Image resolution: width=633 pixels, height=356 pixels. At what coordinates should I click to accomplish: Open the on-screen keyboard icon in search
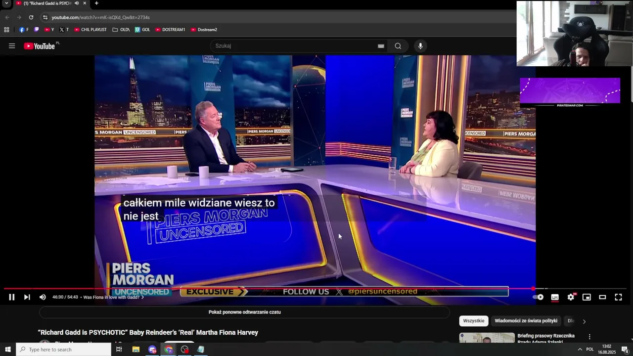[381, 46]
